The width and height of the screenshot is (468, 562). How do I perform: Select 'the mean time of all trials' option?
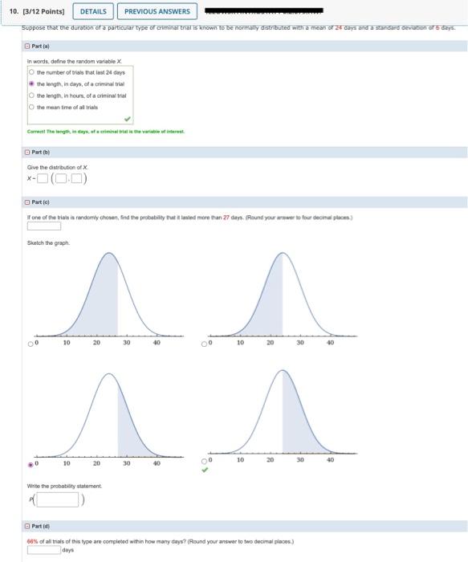click(31, 107)
